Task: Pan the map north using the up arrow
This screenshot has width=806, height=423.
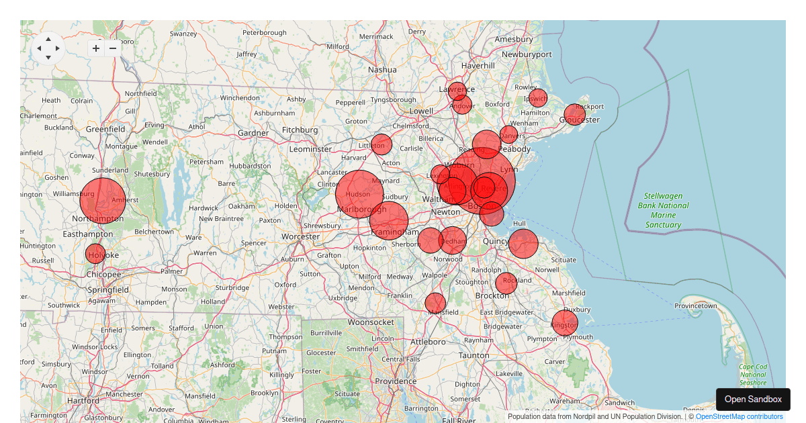Action: point(48,40)
